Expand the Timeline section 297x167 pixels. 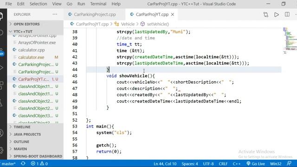click(35, 127)
